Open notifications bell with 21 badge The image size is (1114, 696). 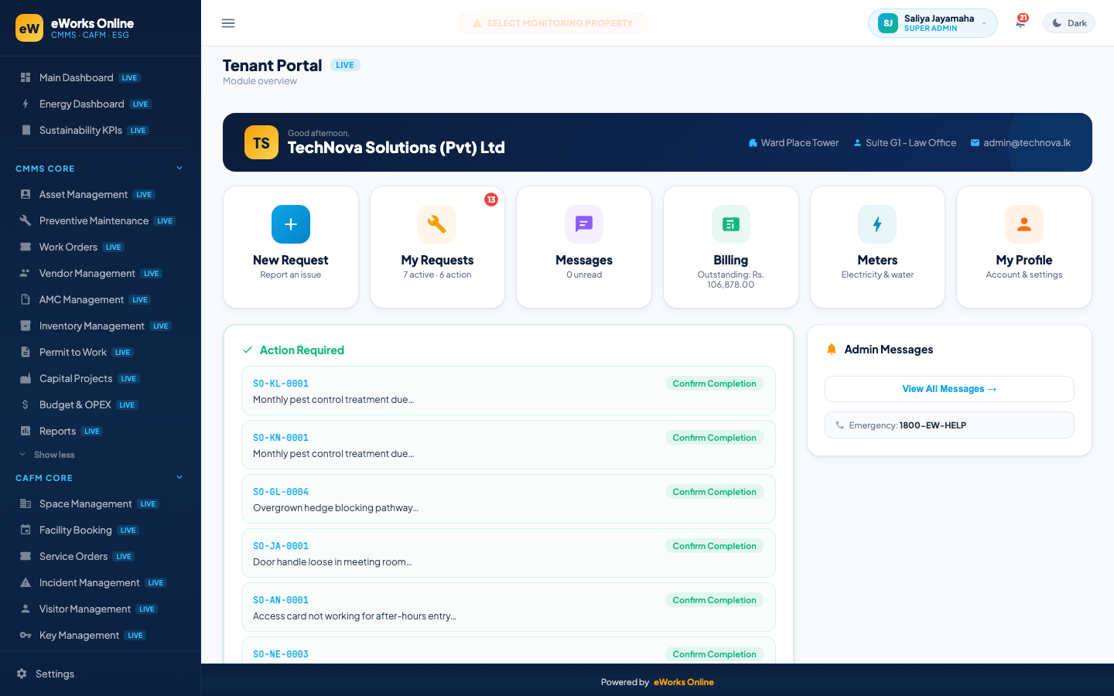click(1020, 22)
